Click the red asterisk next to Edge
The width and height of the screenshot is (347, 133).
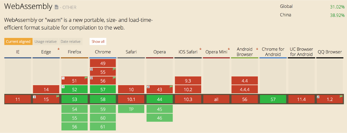(58, 49)
